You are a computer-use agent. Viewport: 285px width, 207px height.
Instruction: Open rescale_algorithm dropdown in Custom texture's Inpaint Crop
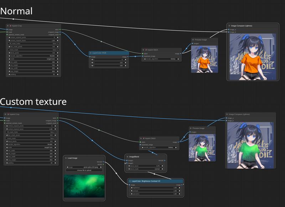click(x=31, y=145)
